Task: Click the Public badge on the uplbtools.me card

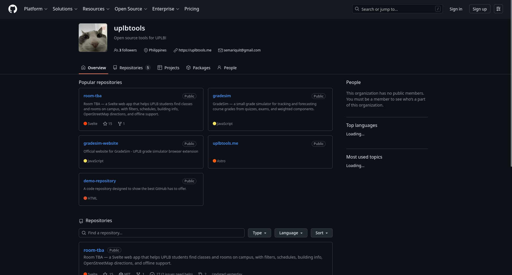Action: click(x=318, y=144)
